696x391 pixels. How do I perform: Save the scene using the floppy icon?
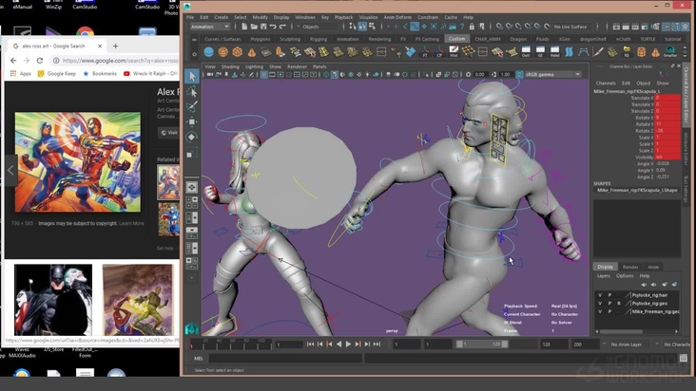coord(263,27)
